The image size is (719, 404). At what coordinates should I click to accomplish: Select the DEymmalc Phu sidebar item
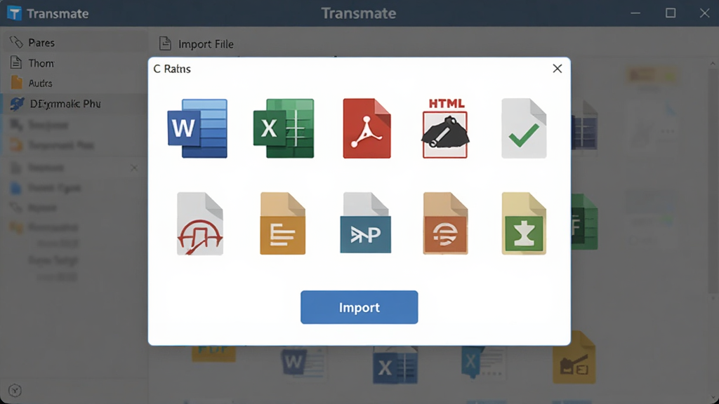[x=73, y=104]
